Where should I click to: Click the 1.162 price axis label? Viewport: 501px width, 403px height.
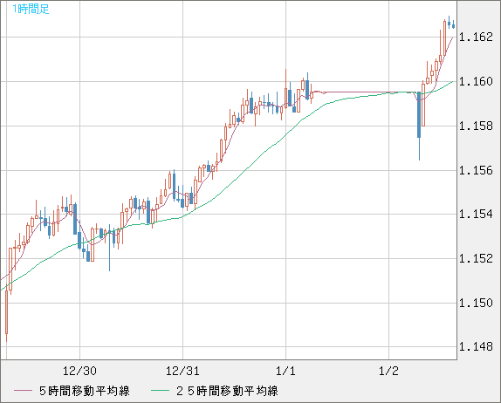point(476,37)
